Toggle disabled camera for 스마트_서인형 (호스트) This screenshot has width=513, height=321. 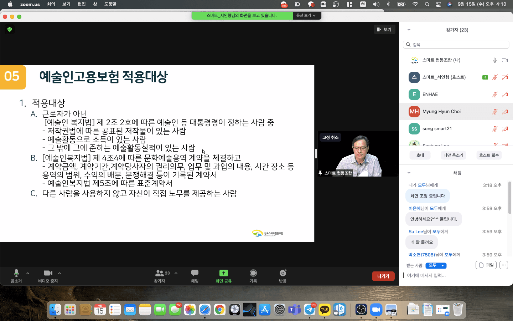[x=505, y=77]
